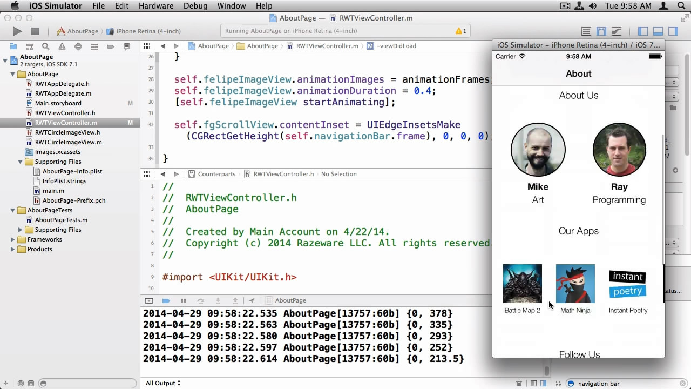Expand the Products group

(12, 249)
